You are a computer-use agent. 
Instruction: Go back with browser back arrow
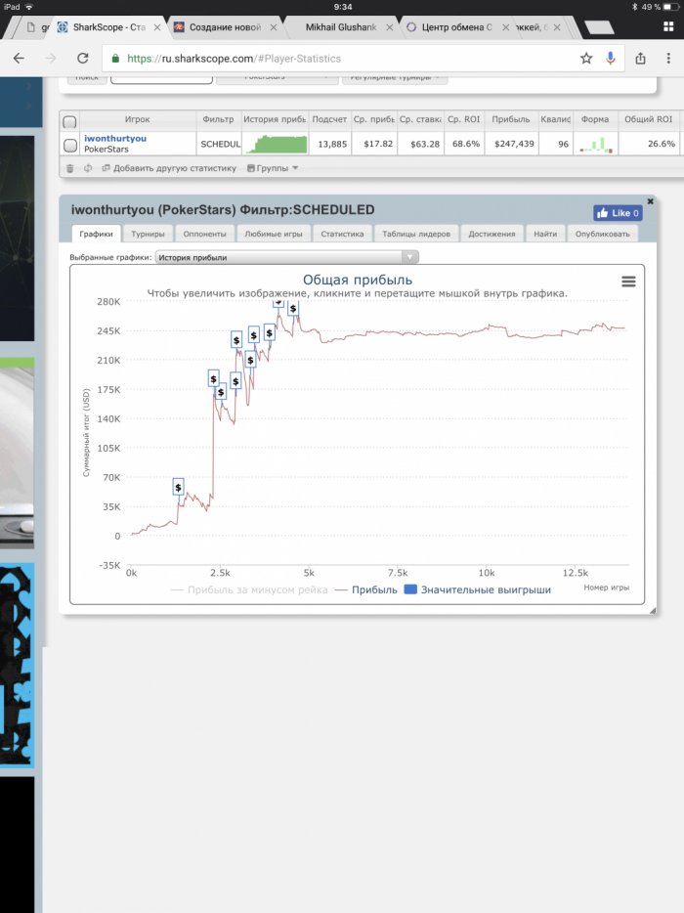click(x=19, y=59)
